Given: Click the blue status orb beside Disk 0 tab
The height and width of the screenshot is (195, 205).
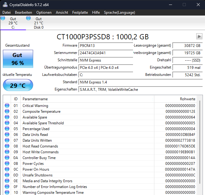Looking at the screenshot, I should coord(28,18).
